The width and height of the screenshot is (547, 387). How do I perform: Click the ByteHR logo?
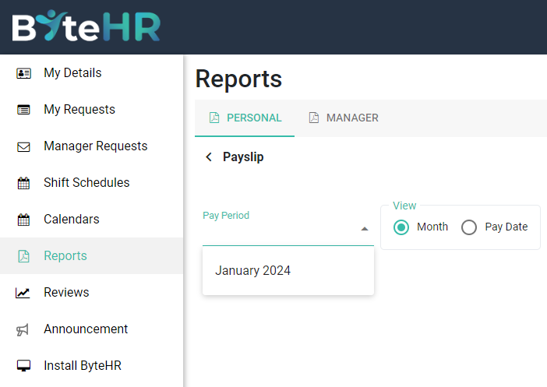[86, 26]
